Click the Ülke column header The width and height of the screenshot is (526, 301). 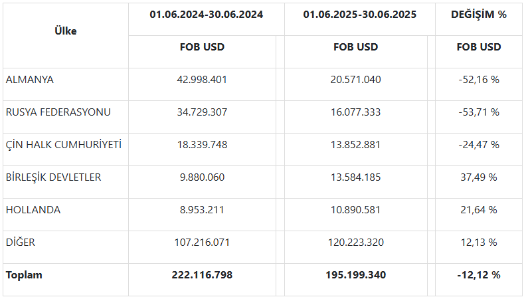point(65,31)
